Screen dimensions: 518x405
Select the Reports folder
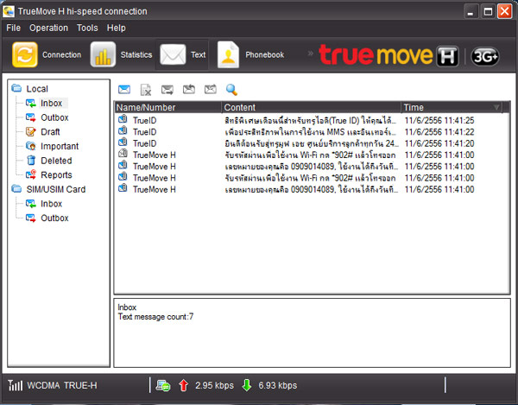[56, 174]
